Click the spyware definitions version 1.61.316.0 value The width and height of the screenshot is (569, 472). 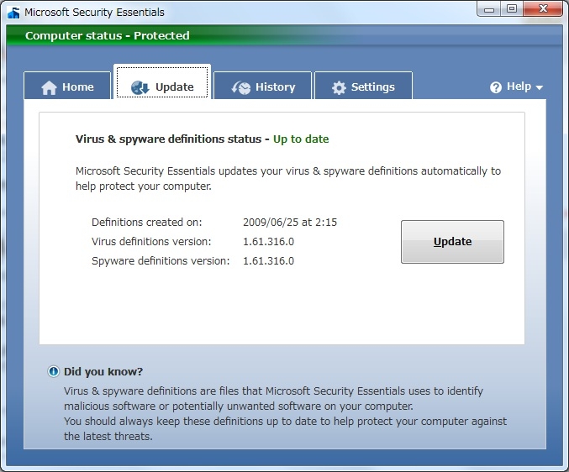(269, 261)
